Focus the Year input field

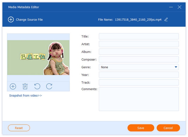[139, 75]
